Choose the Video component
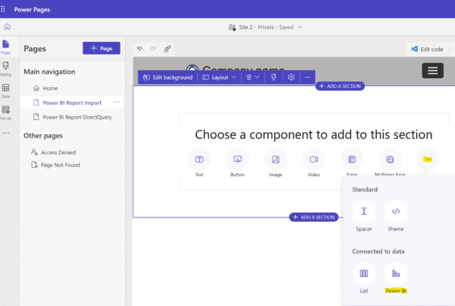Screen dimensions: 455x306 [313, 159]
